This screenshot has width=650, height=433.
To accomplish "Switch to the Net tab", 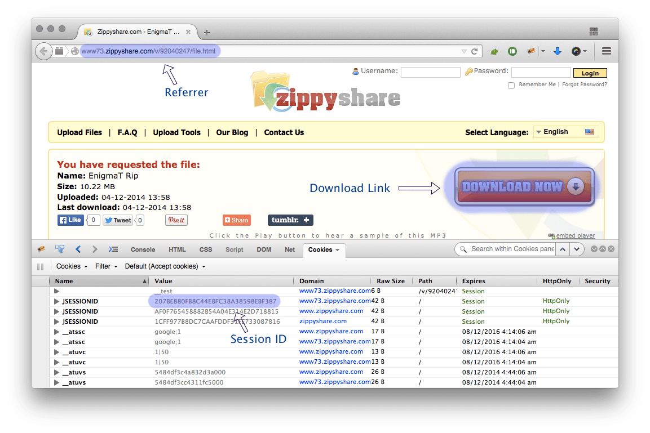I will (x=290, y=249).
